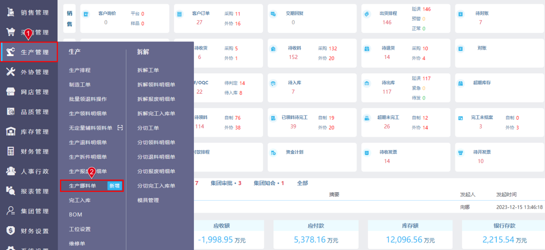The width and height of the screenshot is (545, 250).
Task: Open 模具管理 menu item
Action: pyautogui.click(x=148, y=200)
